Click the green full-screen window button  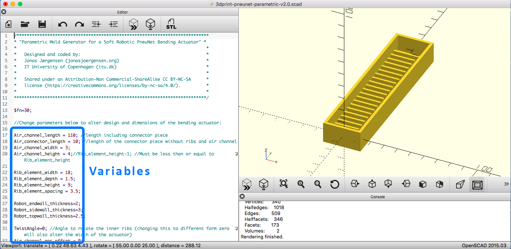click(x=20, y=4)
